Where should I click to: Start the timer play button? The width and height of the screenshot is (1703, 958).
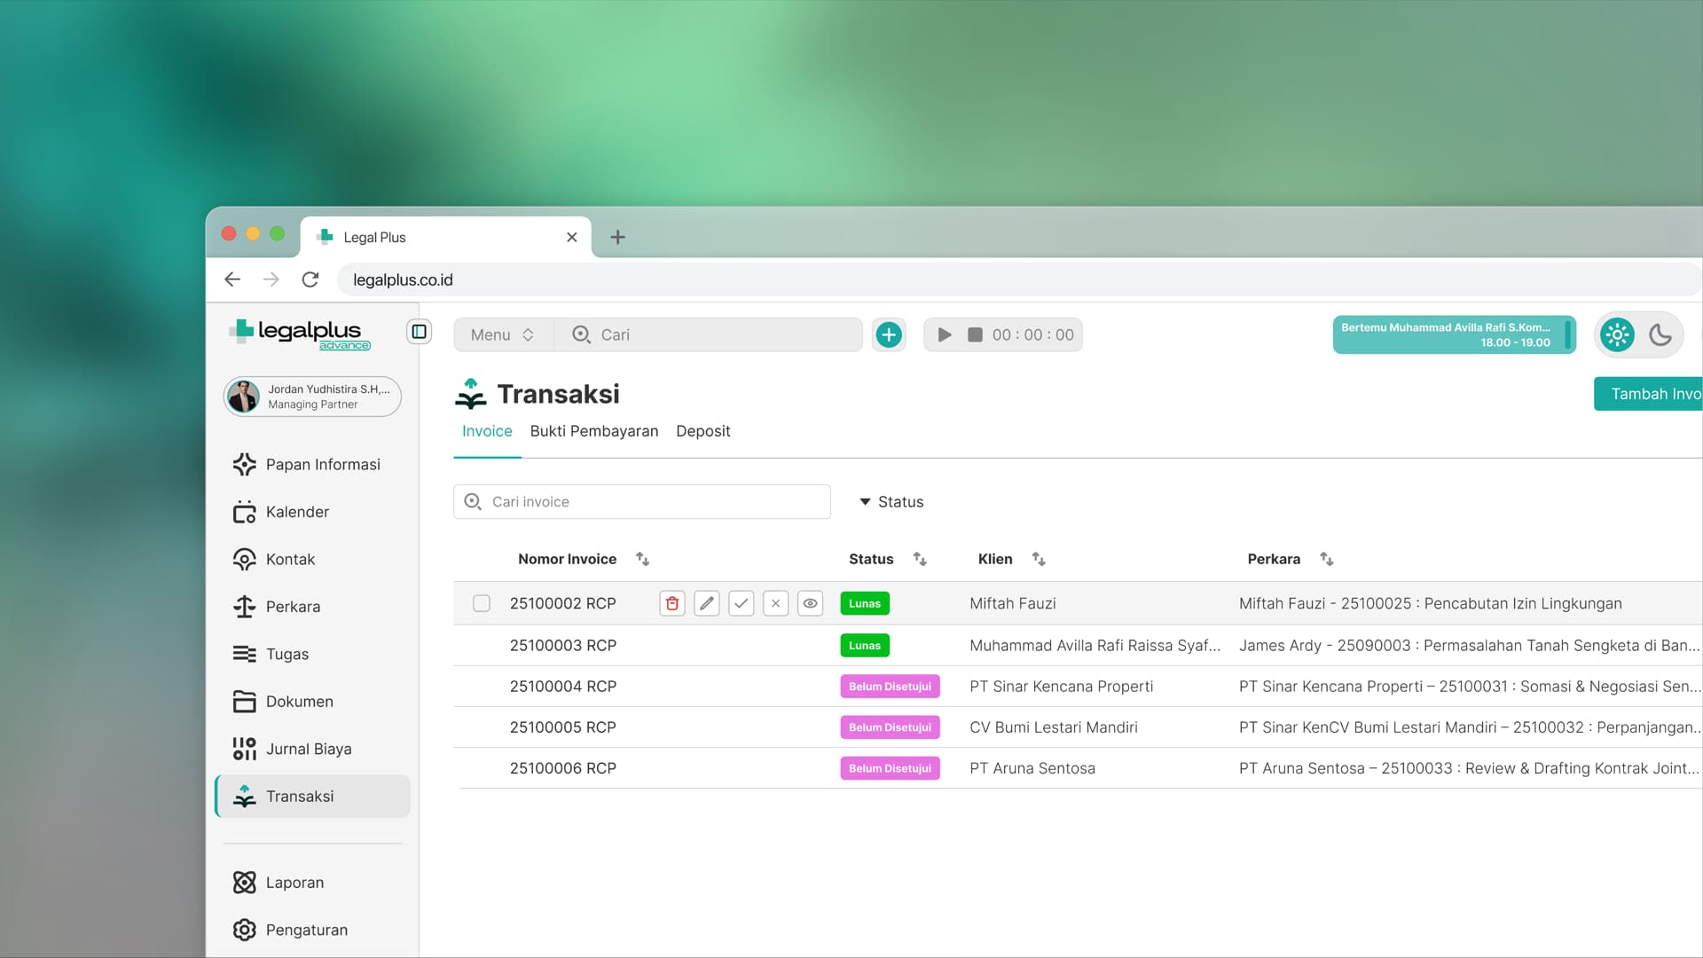(x=945, y=334)
